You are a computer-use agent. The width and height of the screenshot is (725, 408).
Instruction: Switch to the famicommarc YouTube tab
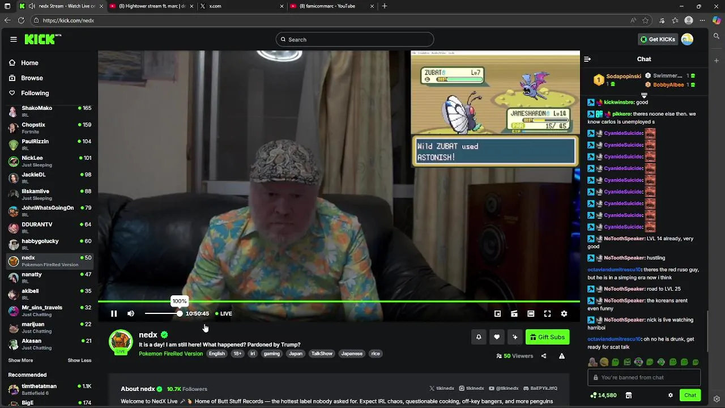[x=332, y=6]
